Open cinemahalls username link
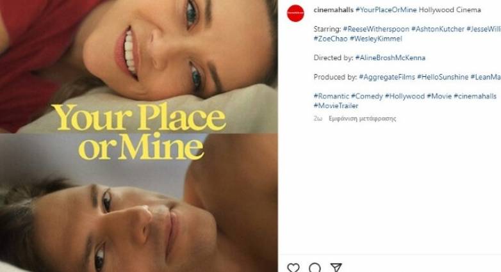Viewport: 501px width, 272px height. point(333,10)
